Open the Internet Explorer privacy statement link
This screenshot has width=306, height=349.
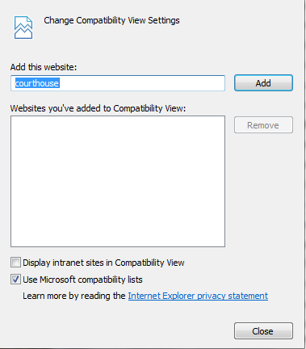pyautogui.click(x=198, y=296)
